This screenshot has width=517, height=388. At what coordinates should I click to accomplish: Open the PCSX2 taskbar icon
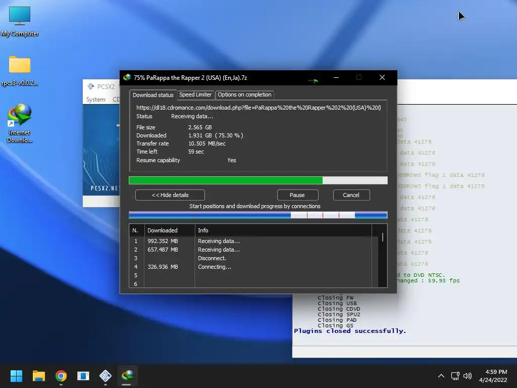coord(106,376)
